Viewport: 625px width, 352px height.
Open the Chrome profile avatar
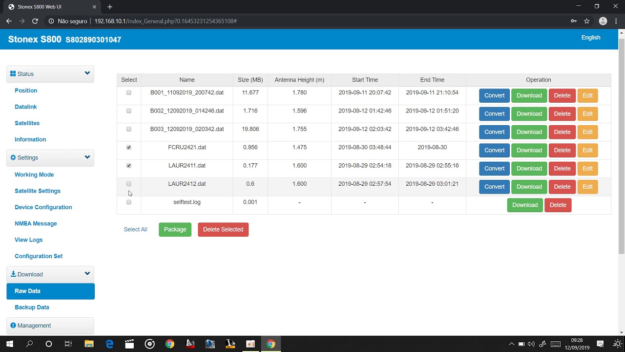pos(603,21)
